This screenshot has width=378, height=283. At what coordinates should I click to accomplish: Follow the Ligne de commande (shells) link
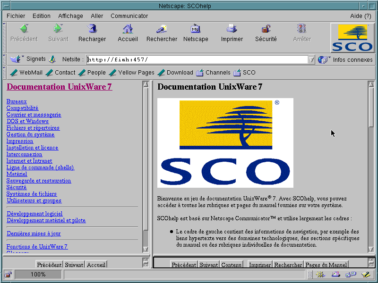40,167
